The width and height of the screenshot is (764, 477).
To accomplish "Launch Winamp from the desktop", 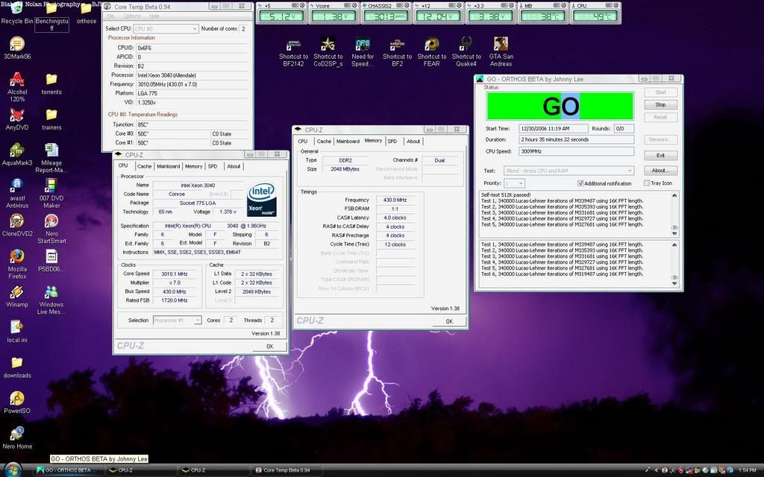I will [17, 297].
